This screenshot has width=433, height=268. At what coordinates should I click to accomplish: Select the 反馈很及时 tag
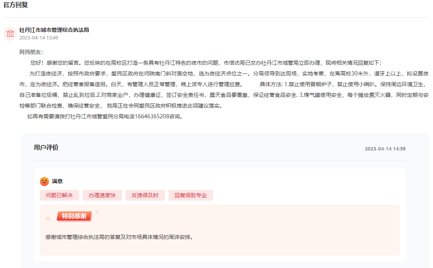tap(145, 195)
